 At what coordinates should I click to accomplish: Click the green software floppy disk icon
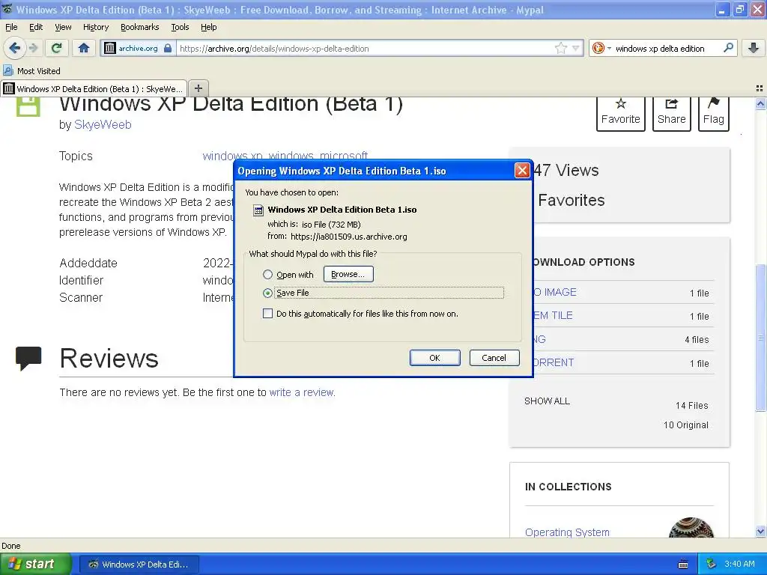click(x=28, y=106)
